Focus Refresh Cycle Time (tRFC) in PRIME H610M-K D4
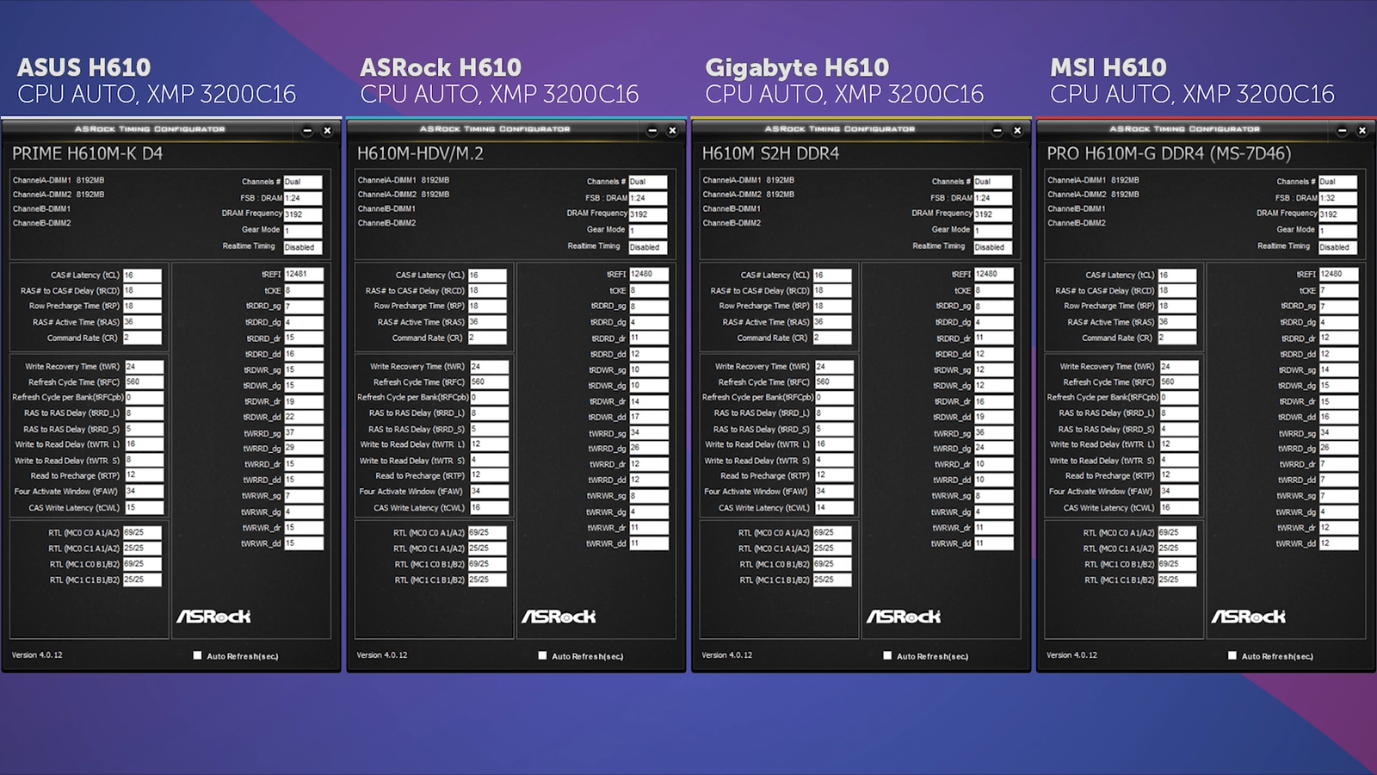 [x=144, y=382]
